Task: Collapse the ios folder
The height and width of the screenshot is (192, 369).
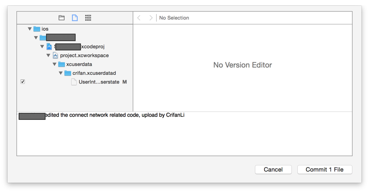Action: pyautogui.click(x=30, y=29)
